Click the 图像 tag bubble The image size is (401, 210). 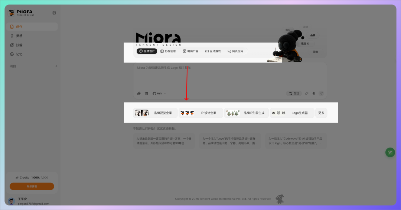(316, 52)
